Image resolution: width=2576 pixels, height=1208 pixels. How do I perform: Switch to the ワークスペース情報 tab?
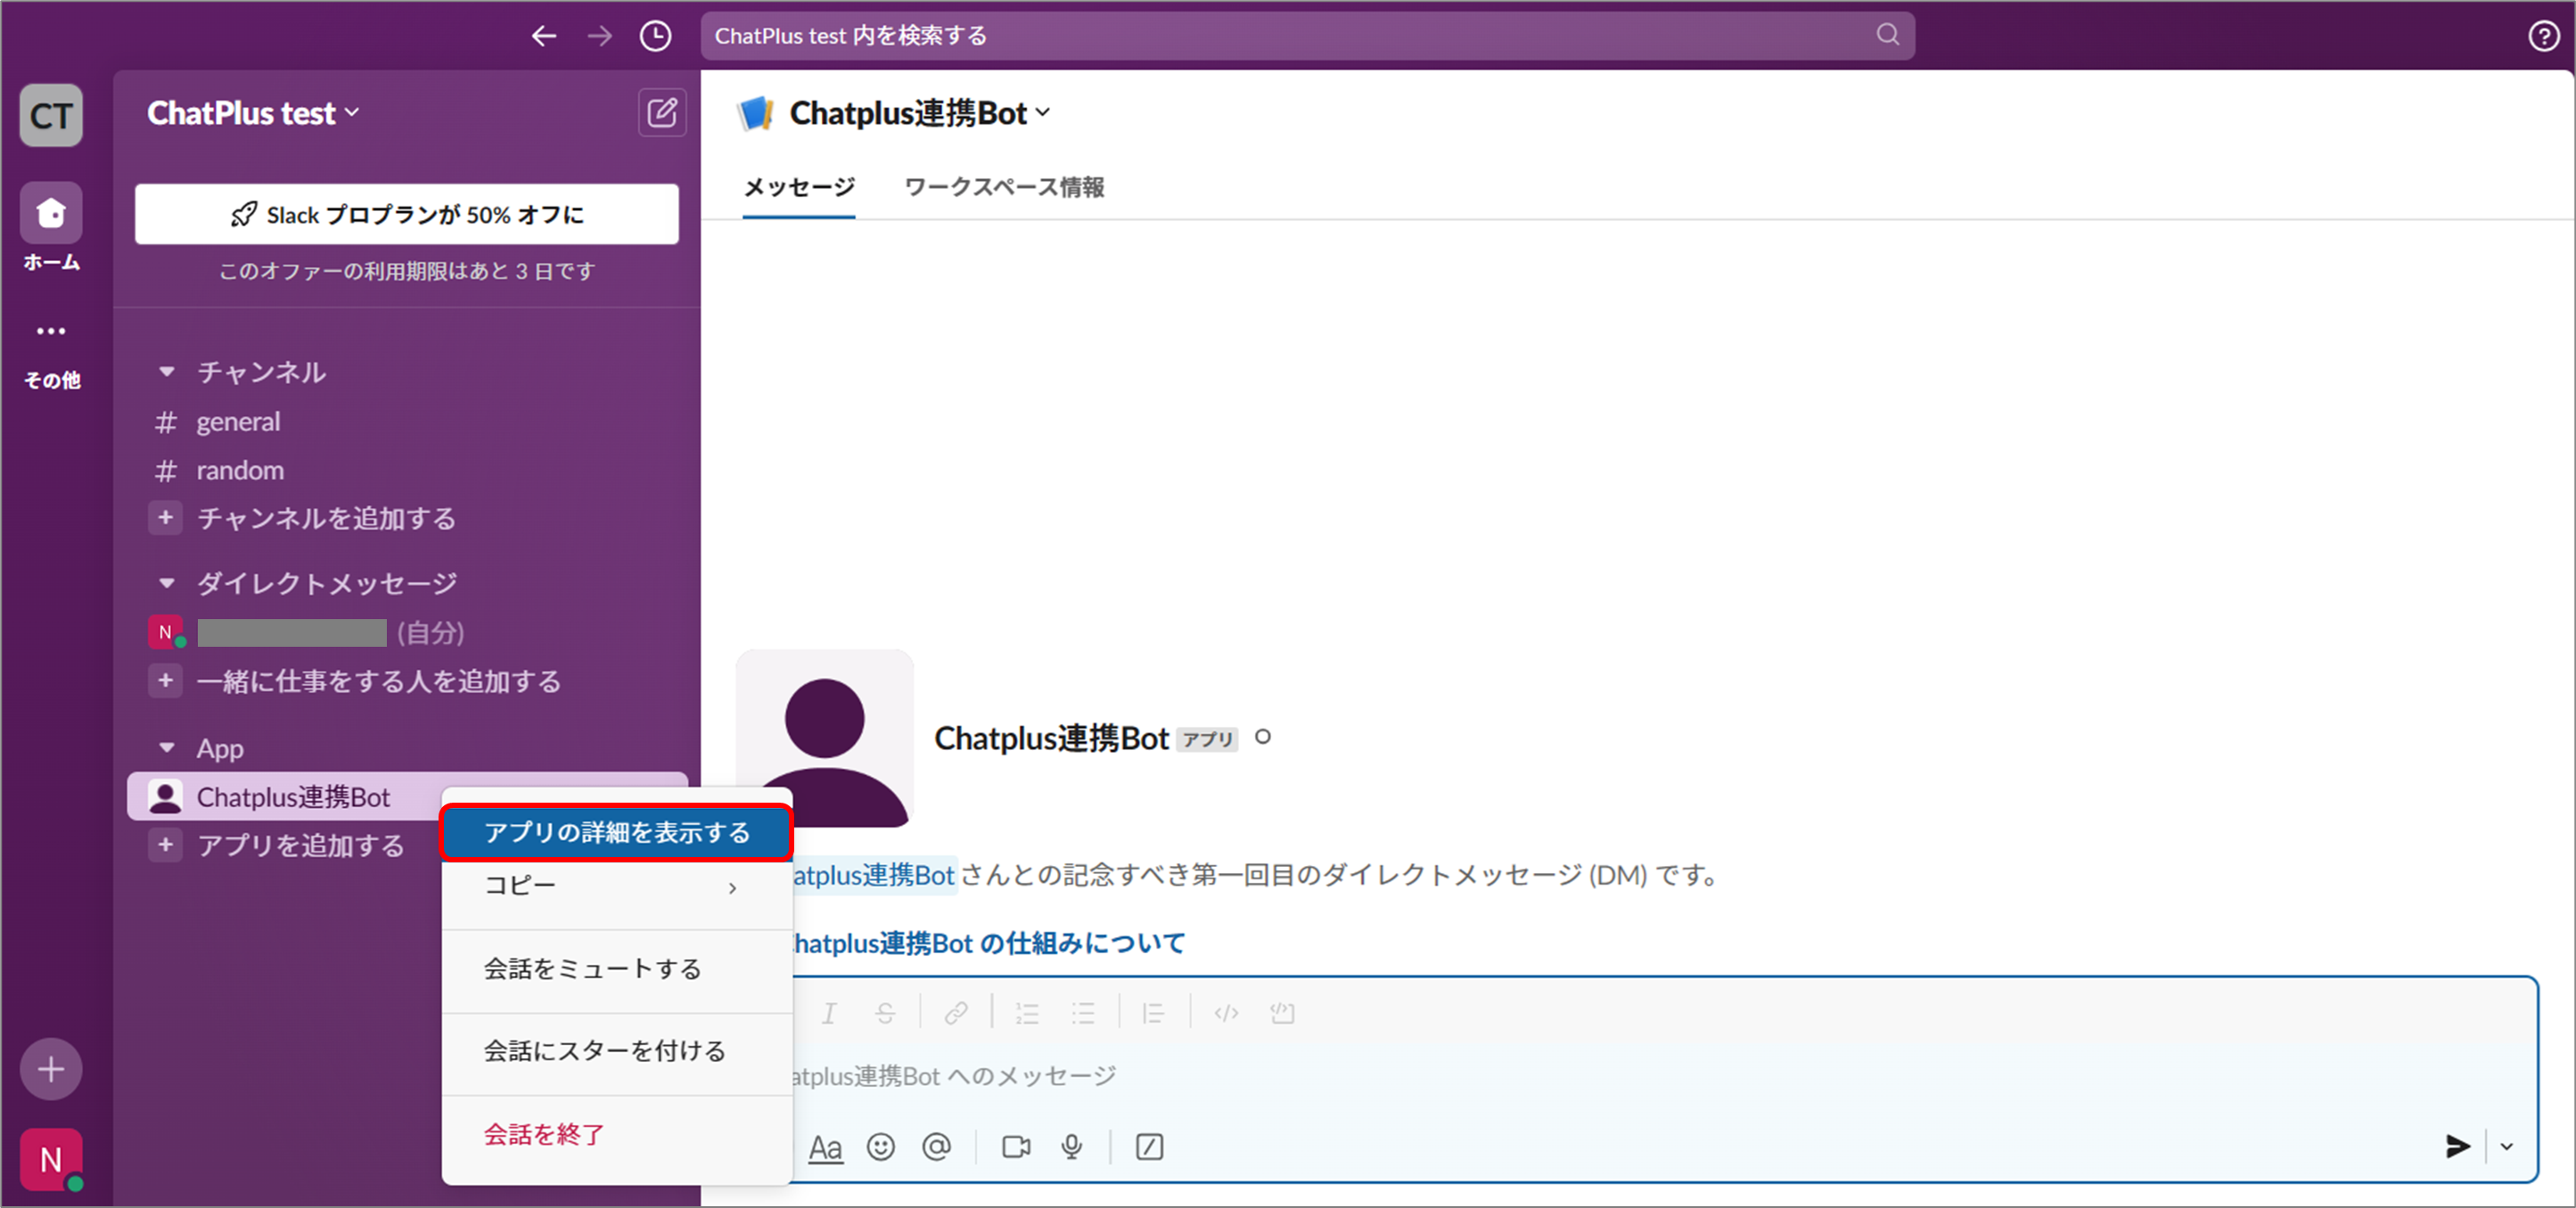click(x=1004, y=187)
